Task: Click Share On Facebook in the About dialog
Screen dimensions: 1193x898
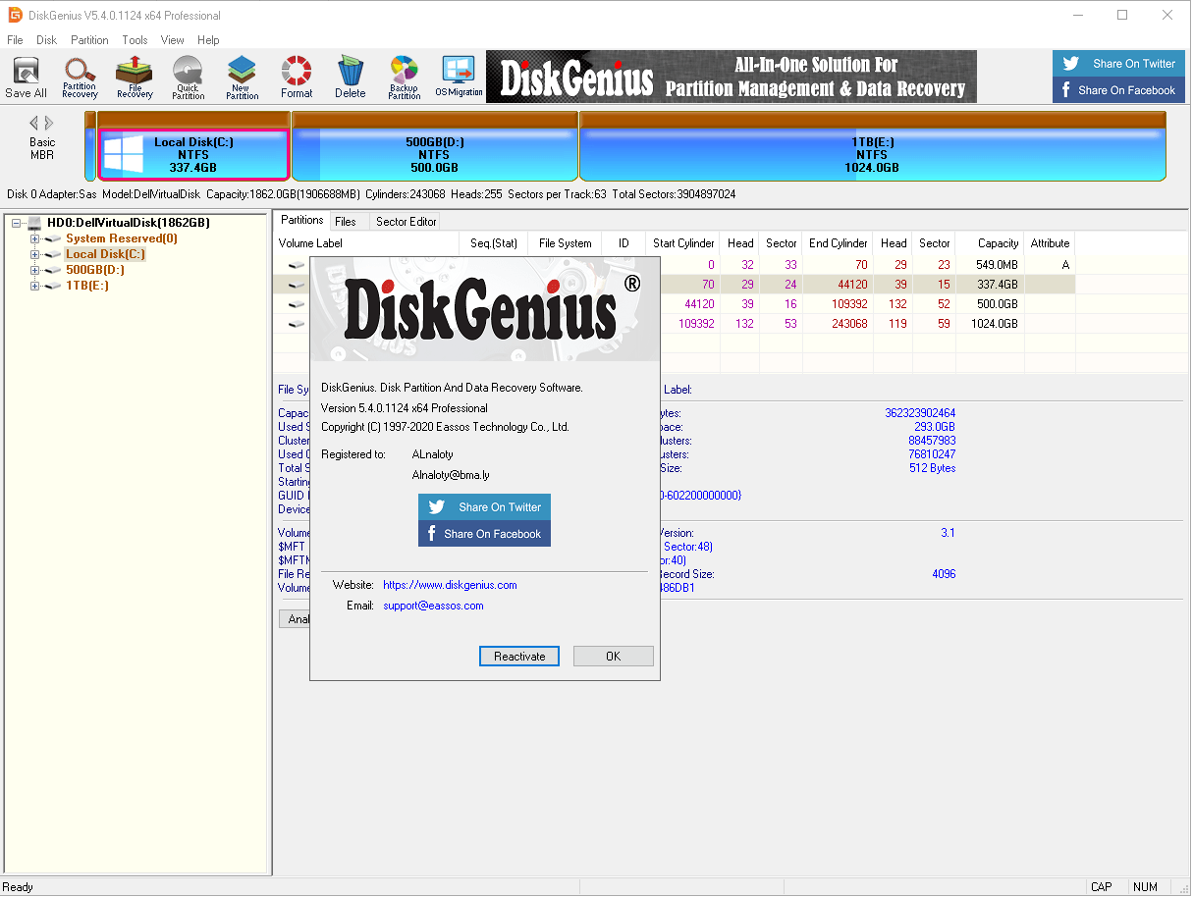Action: coord(484,534)
